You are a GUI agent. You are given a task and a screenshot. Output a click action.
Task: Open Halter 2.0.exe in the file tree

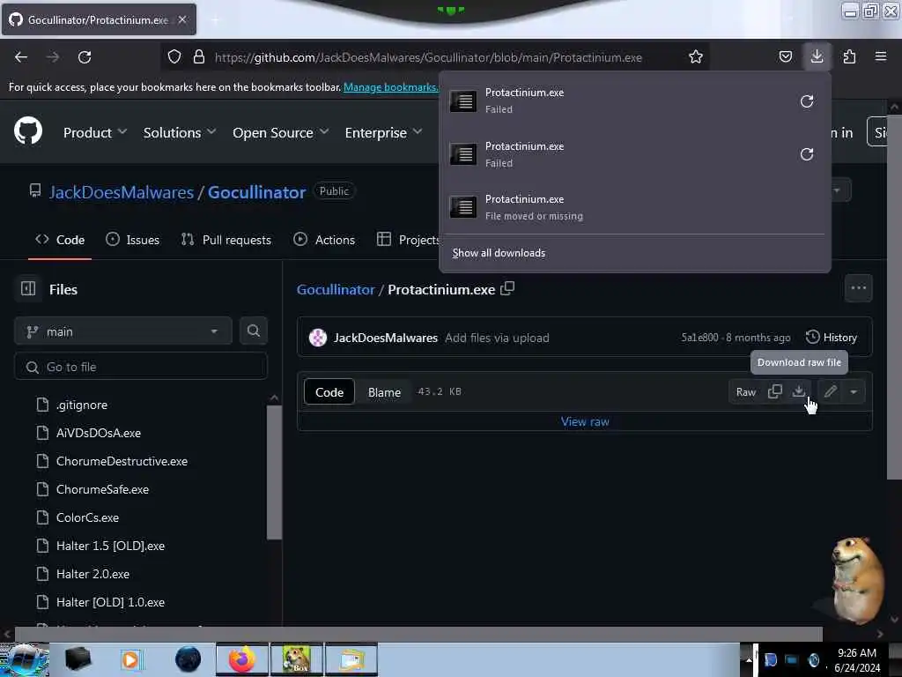pos(92,574)
